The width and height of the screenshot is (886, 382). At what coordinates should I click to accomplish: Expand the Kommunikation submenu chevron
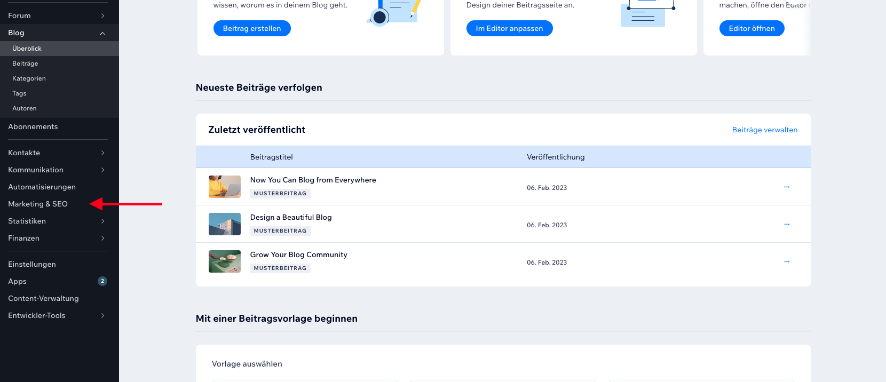pyautogui.click(x=102, y=170)
